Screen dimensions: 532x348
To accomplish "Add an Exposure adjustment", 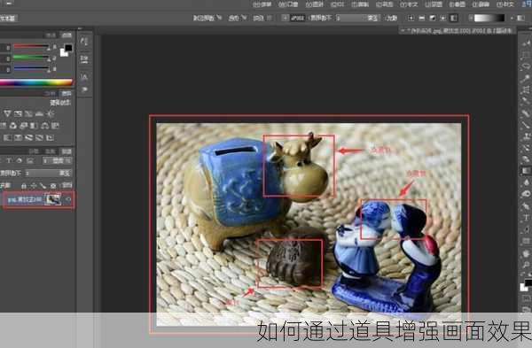I will 18,114.
